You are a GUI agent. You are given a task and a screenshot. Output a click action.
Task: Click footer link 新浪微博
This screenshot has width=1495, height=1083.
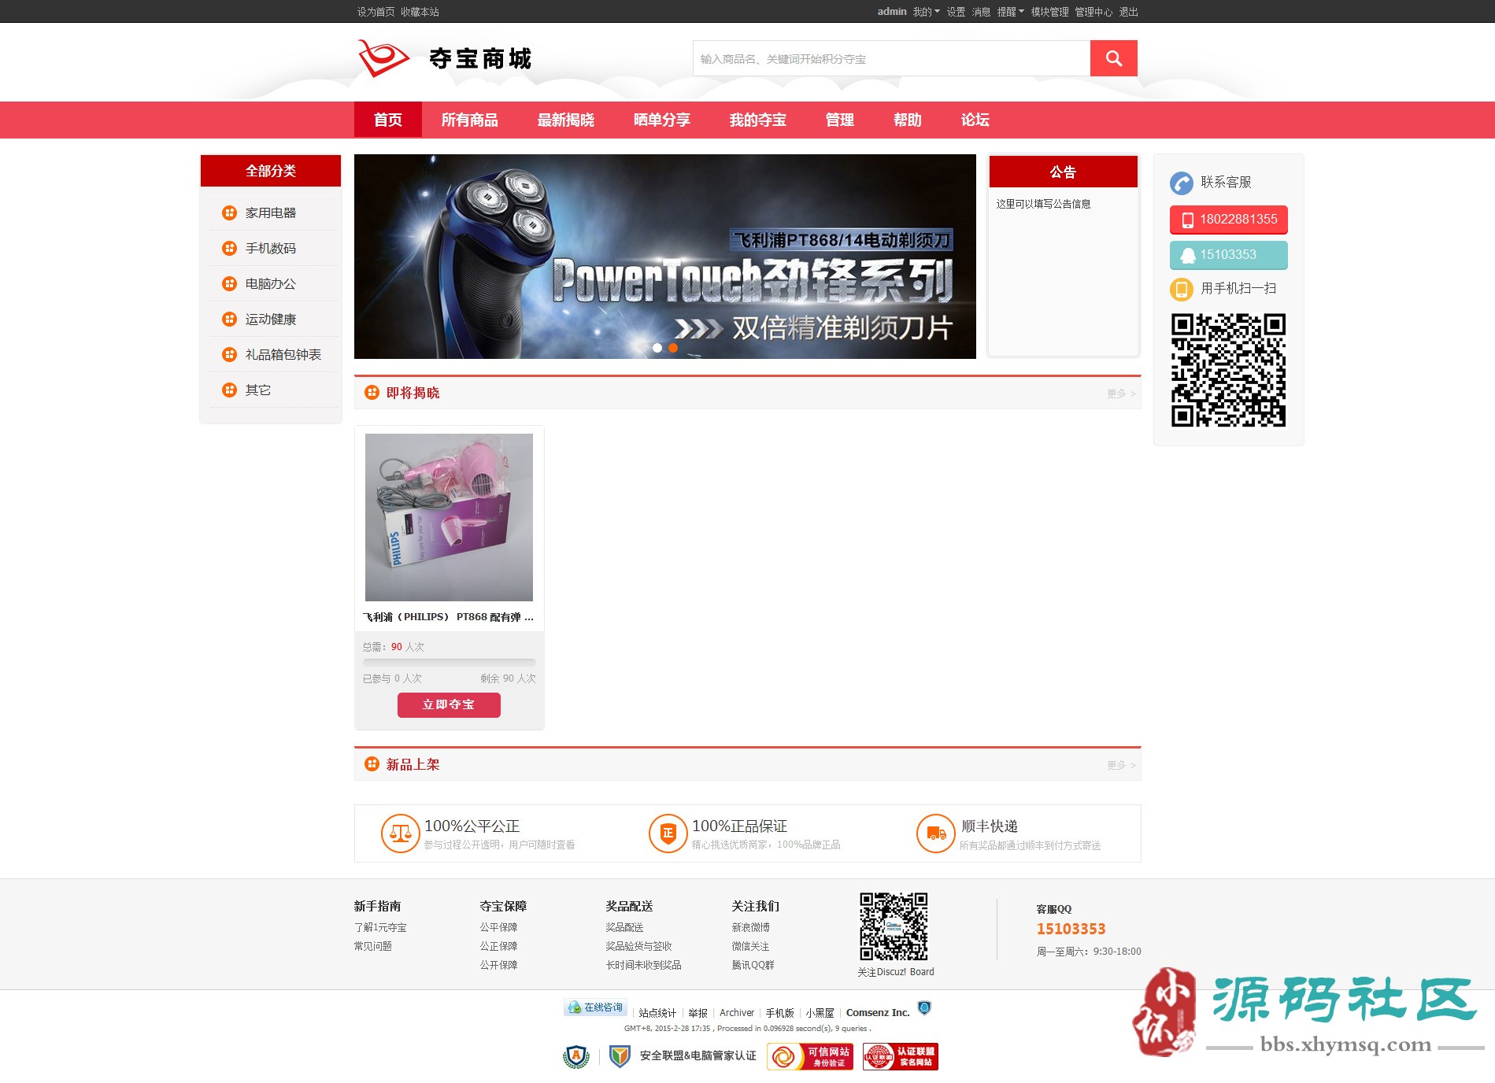pyautogui.click(x=750, y=927)
